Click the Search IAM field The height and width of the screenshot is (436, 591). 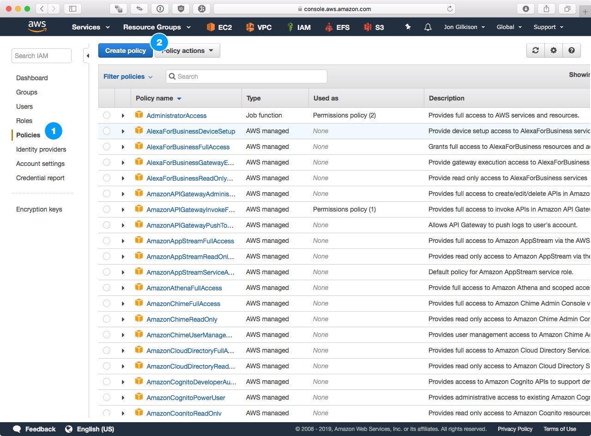(x=42, y=56)
